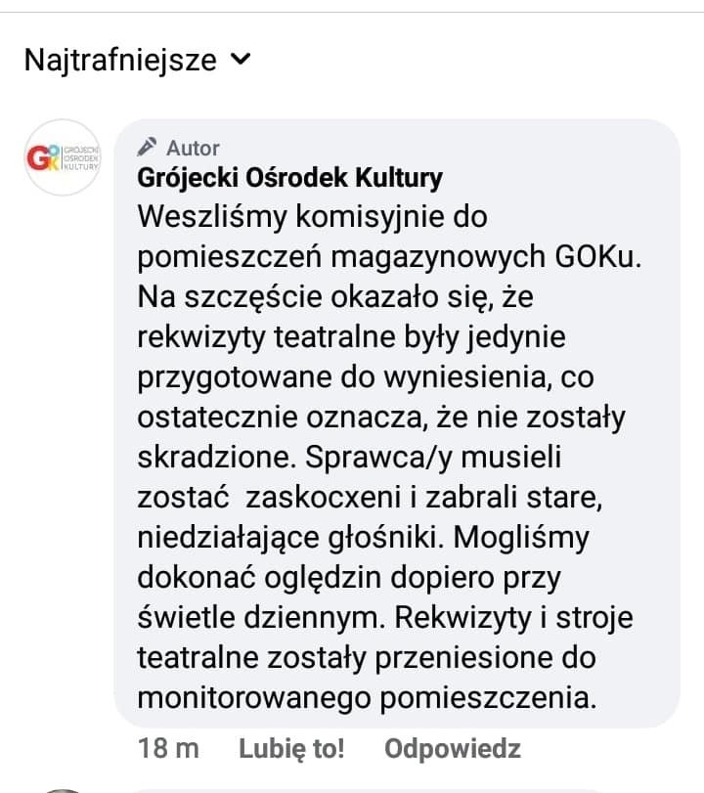Like the comment with Lubię to!

[291, 748]
